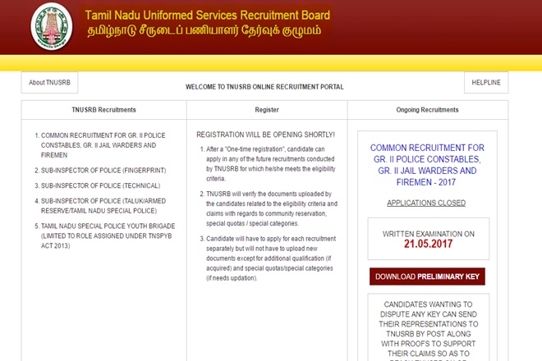Screen dimensions: 542x361
Task: Open the About TNUSRB page
Action: tap(49, 83)
